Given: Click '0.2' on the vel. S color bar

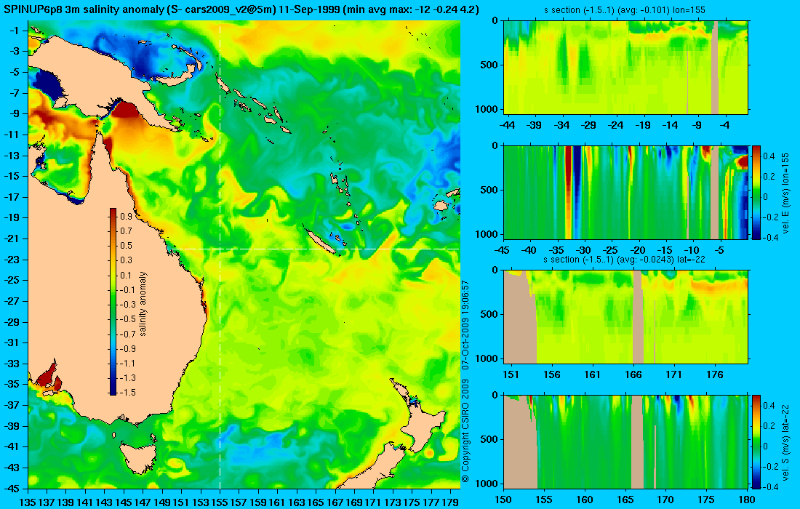Looking at the screenshot, I should coord(769,425).
